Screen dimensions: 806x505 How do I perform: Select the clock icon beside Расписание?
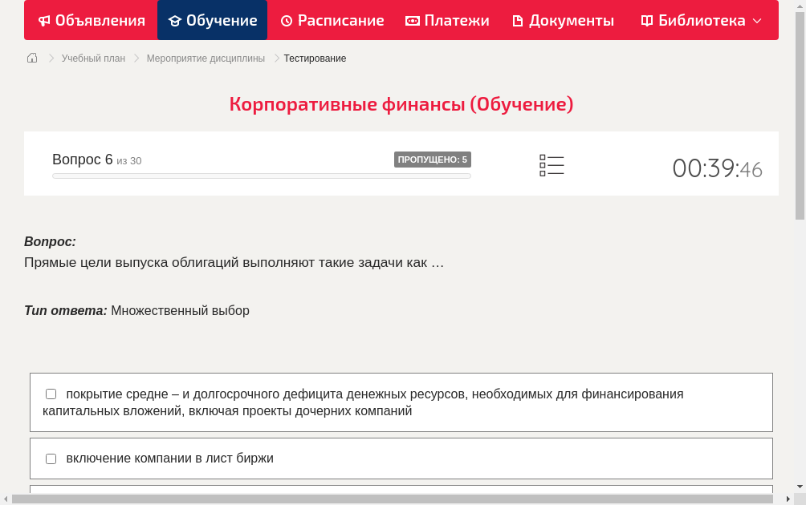click(x=287, y=20)
